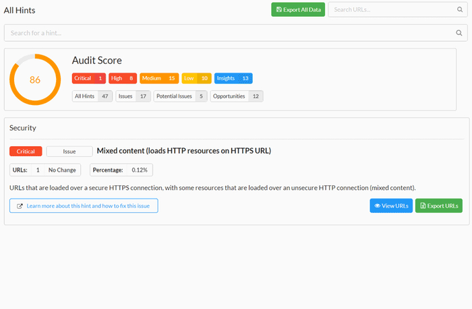Click the Export All Data button

(298, 9)
